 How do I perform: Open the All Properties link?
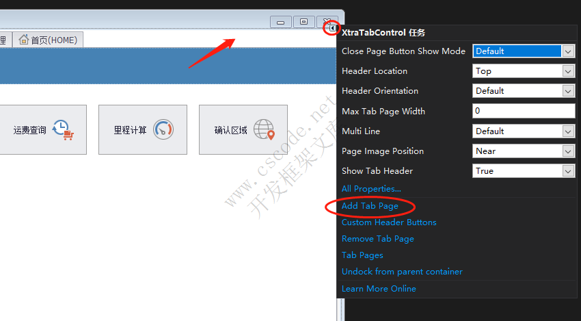point(371,189)
